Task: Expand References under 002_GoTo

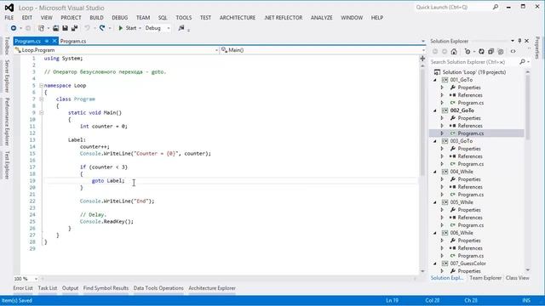Action: (442, 126)
